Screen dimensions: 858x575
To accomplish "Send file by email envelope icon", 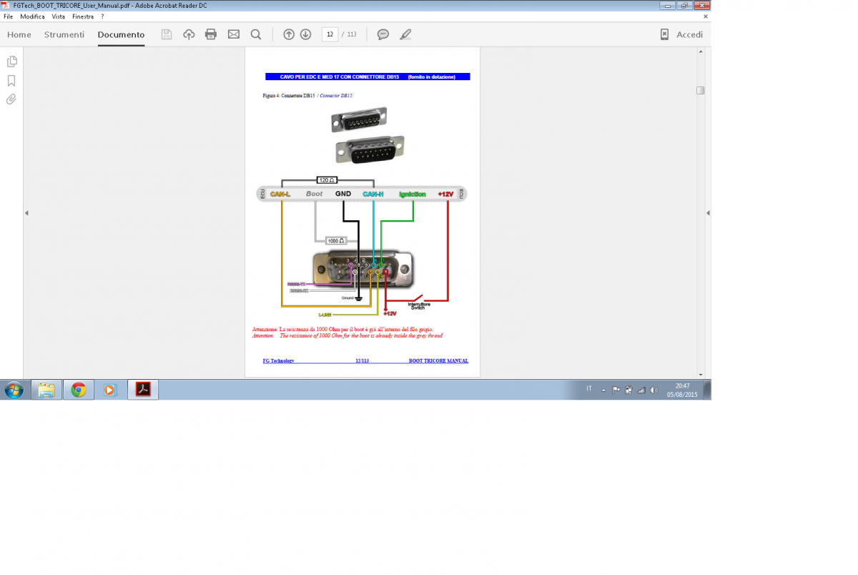I will pyautogui.click(x=233, y=34).
